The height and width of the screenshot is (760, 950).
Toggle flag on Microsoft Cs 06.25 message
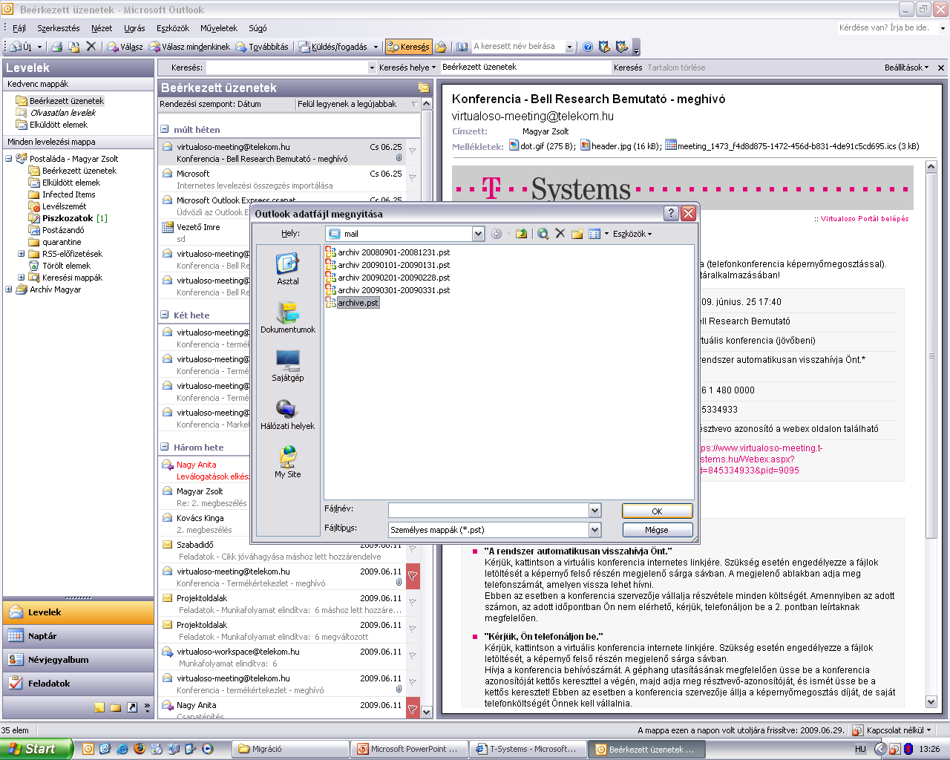pos(413,177)
